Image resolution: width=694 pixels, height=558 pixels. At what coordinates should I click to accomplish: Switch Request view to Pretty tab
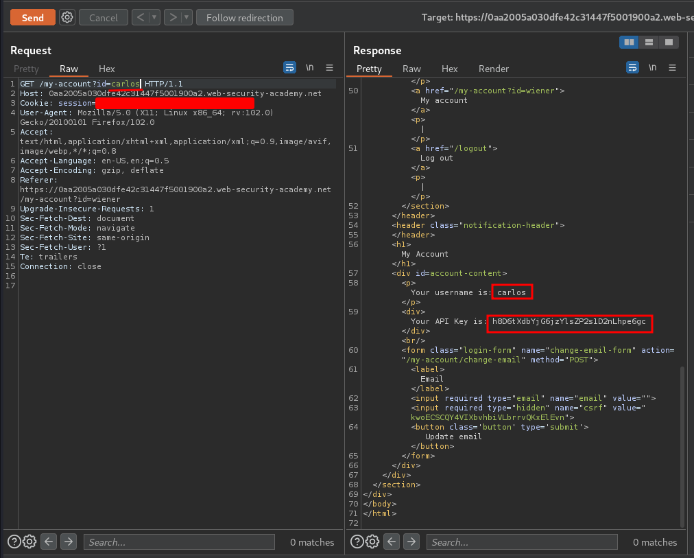[x=26, y=69]
